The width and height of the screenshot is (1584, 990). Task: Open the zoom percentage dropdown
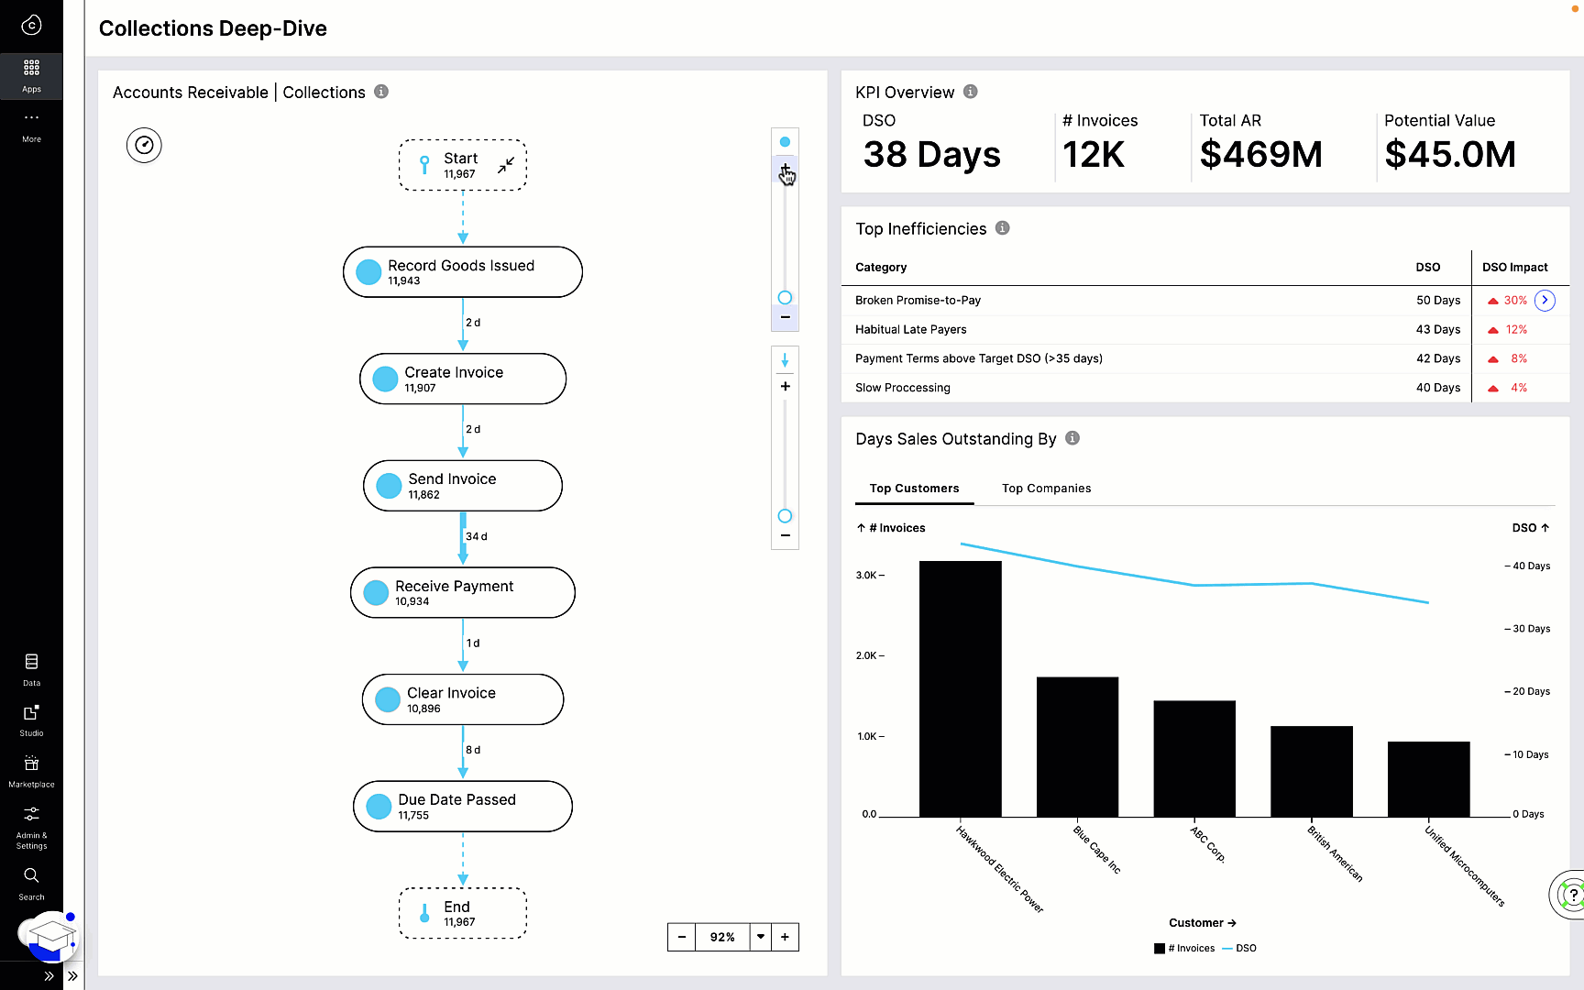[x=761, y=937]
